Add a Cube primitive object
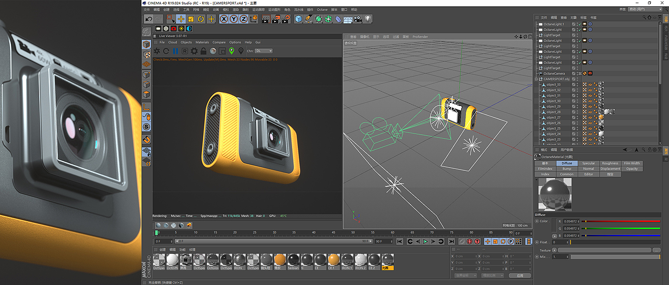Image resolution: width=669 pixels, height=285 pixels. coord(299,19)
